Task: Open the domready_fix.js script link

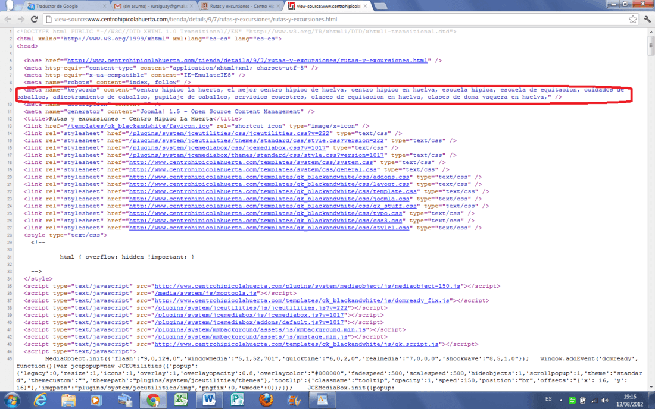Action: coord(302,301)
